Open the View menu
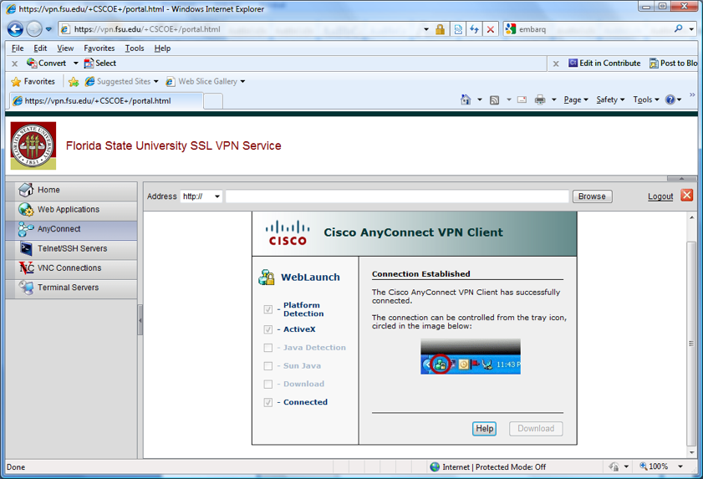Screen dimensions: 703x479 [65, 48]
